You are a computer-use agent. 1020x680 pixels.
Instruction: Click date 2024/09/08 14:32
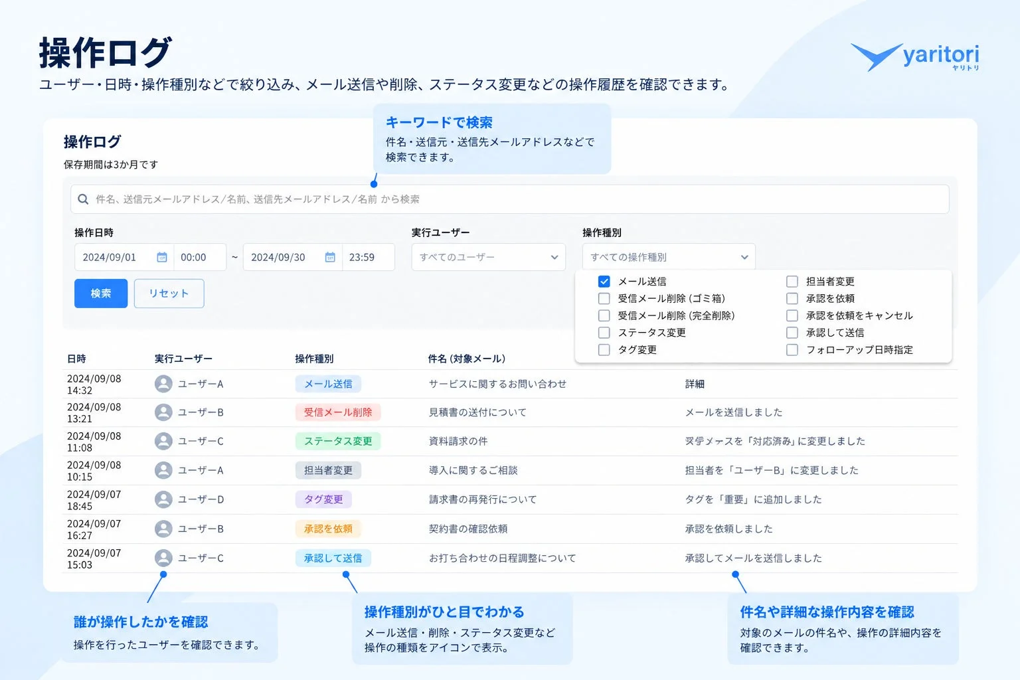click(94, 384)
